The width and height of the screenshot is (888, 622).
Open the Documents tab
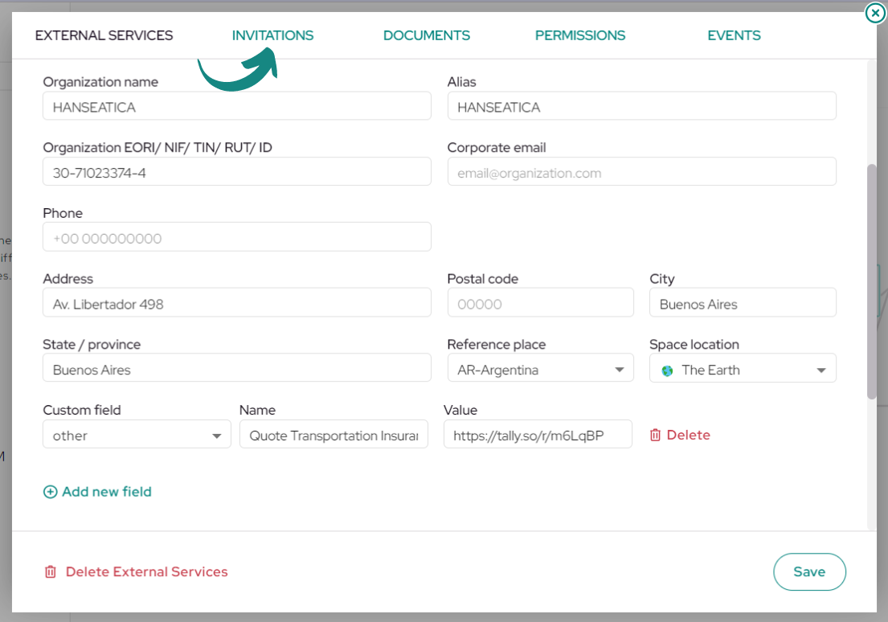[x=427, y=35]
